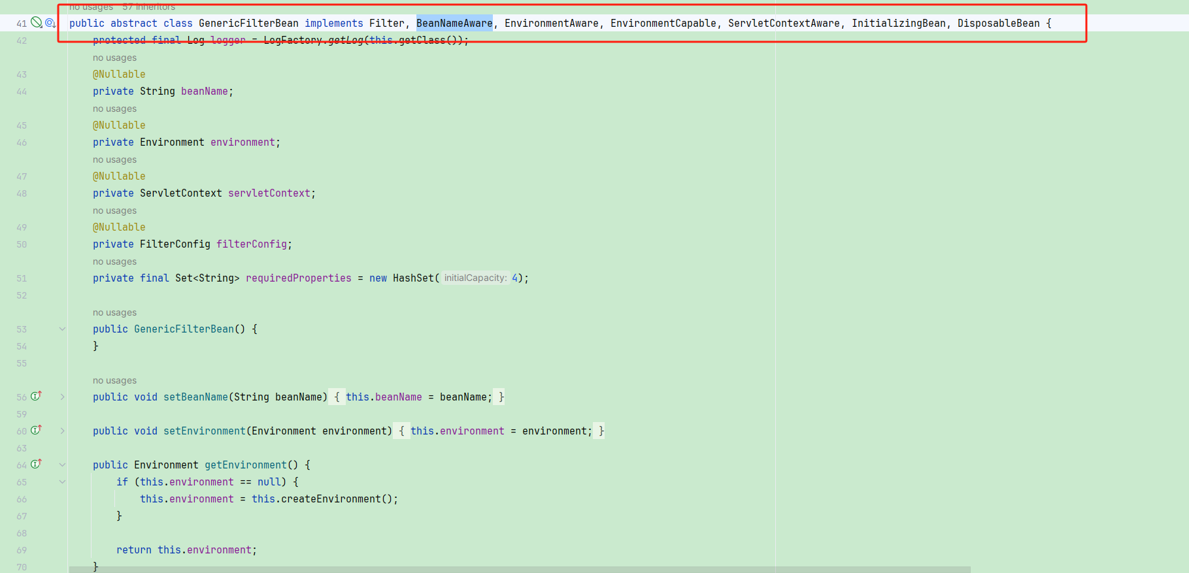Click HashSet constructor call on line 51

pos(413,278)
